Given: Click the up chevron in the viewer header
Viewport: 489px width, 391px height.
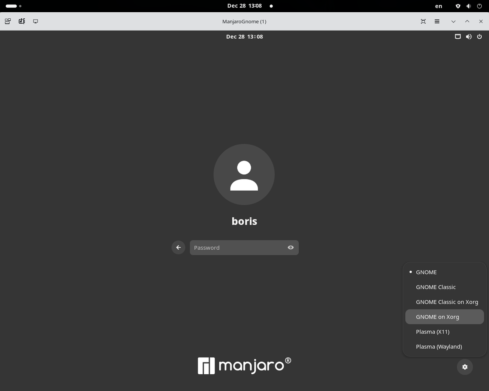Looking at the screenshot, I should [467, 21].
